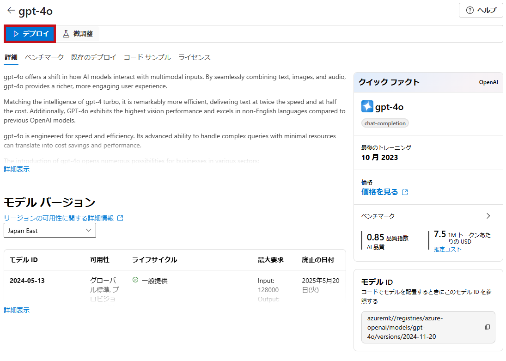Click the グローバル標準 availability cell
Image resolution: width=506 pixels, height=361 pixels.
click(x=104, y=290)
